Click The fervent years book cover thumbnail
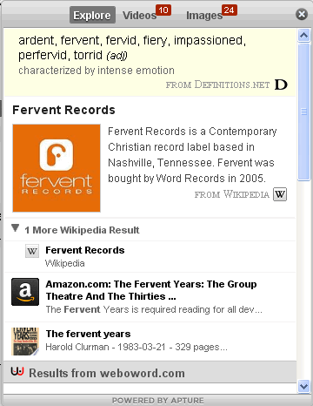 point(25,342)
